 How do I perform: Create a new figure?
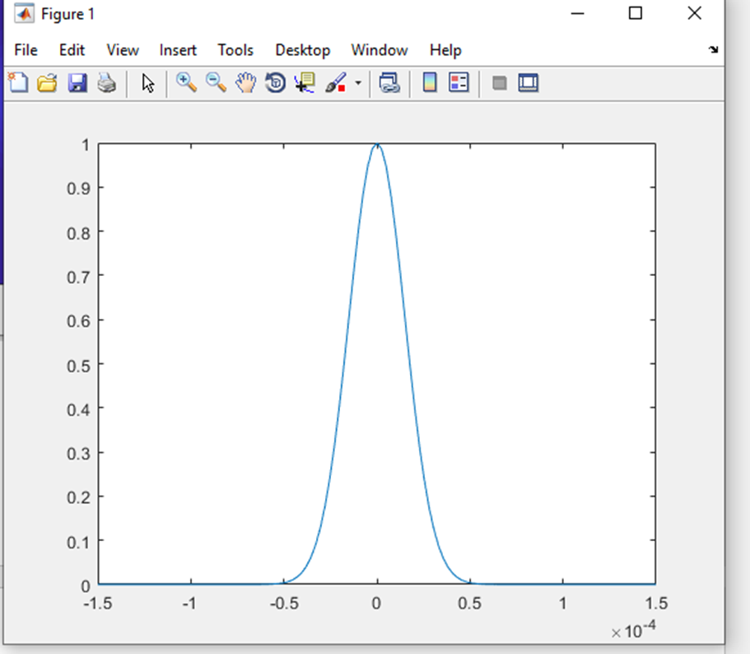(x=17, y=82)
